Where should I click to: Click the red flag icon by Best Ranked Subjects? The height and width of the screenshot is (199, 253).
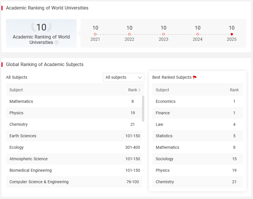tap(195, 77)
